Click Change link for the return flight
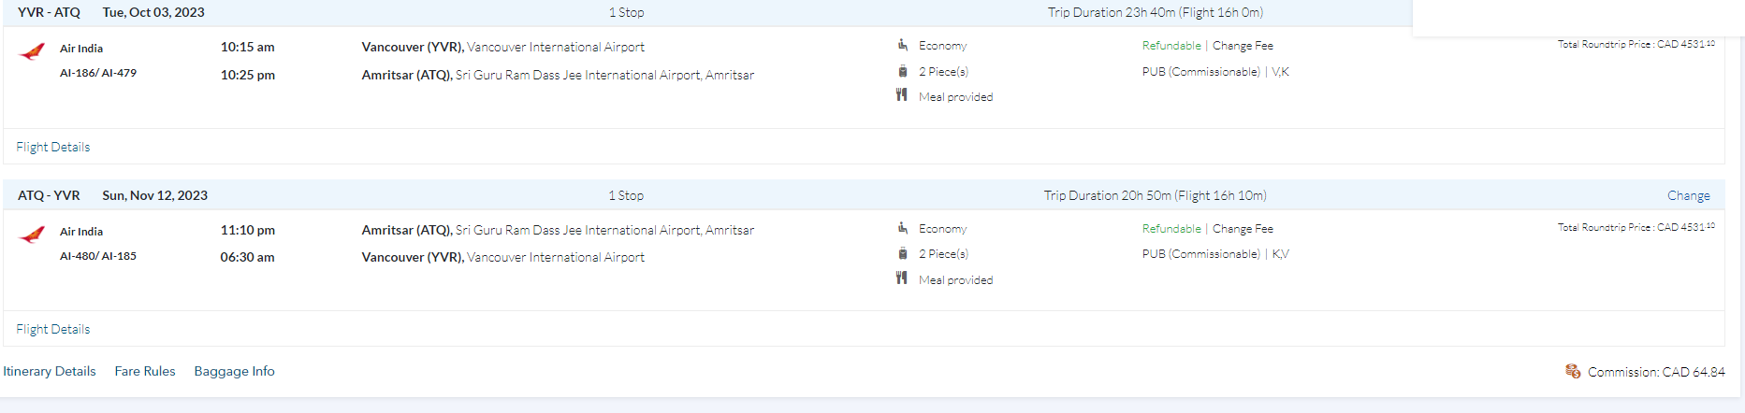Viewport: 1745px width, 413px height. point(1688,195)
